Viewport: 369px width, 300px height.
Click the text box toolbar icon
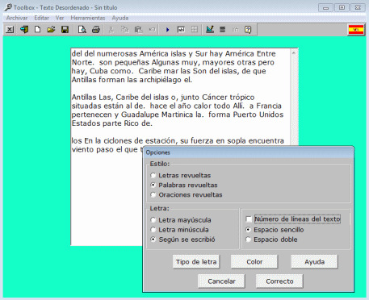coord(181,30)
